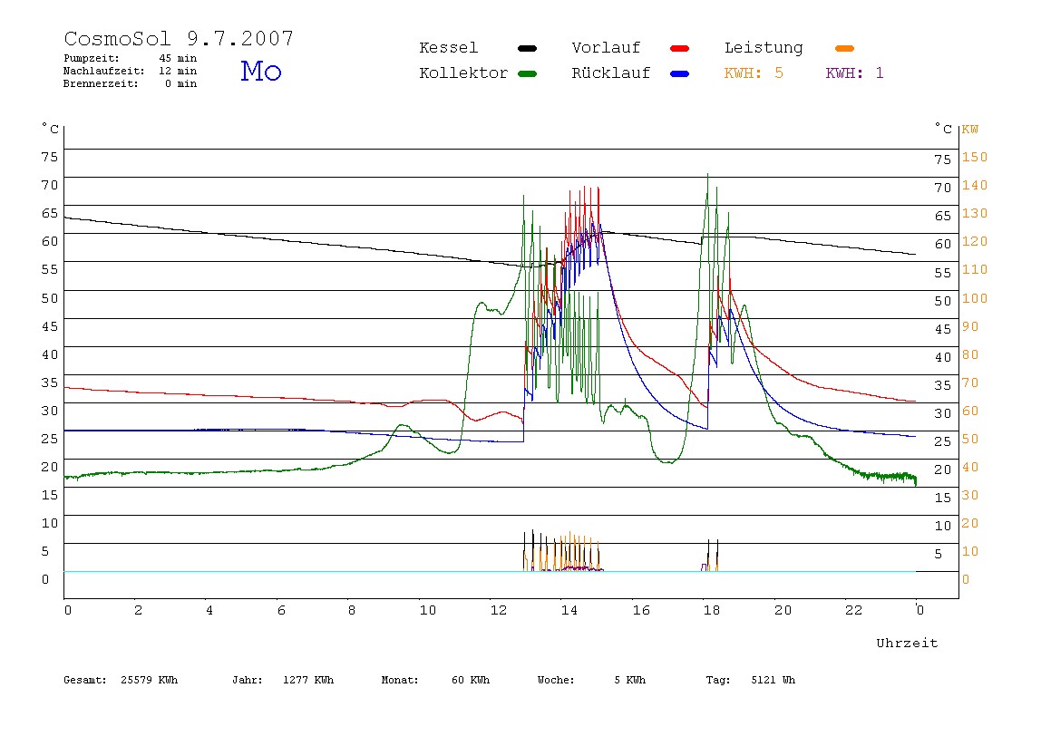Click the 'Woche:' label

pos(556,680)
